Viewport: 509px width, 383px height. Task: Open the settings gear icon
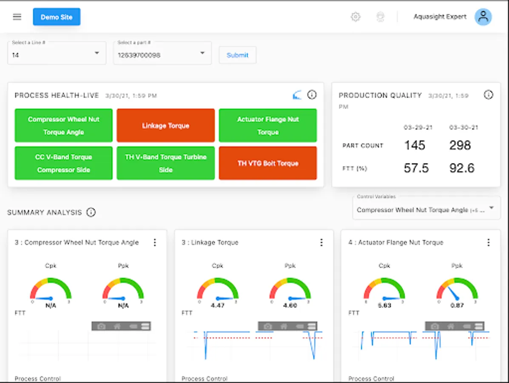pos(355,17)
